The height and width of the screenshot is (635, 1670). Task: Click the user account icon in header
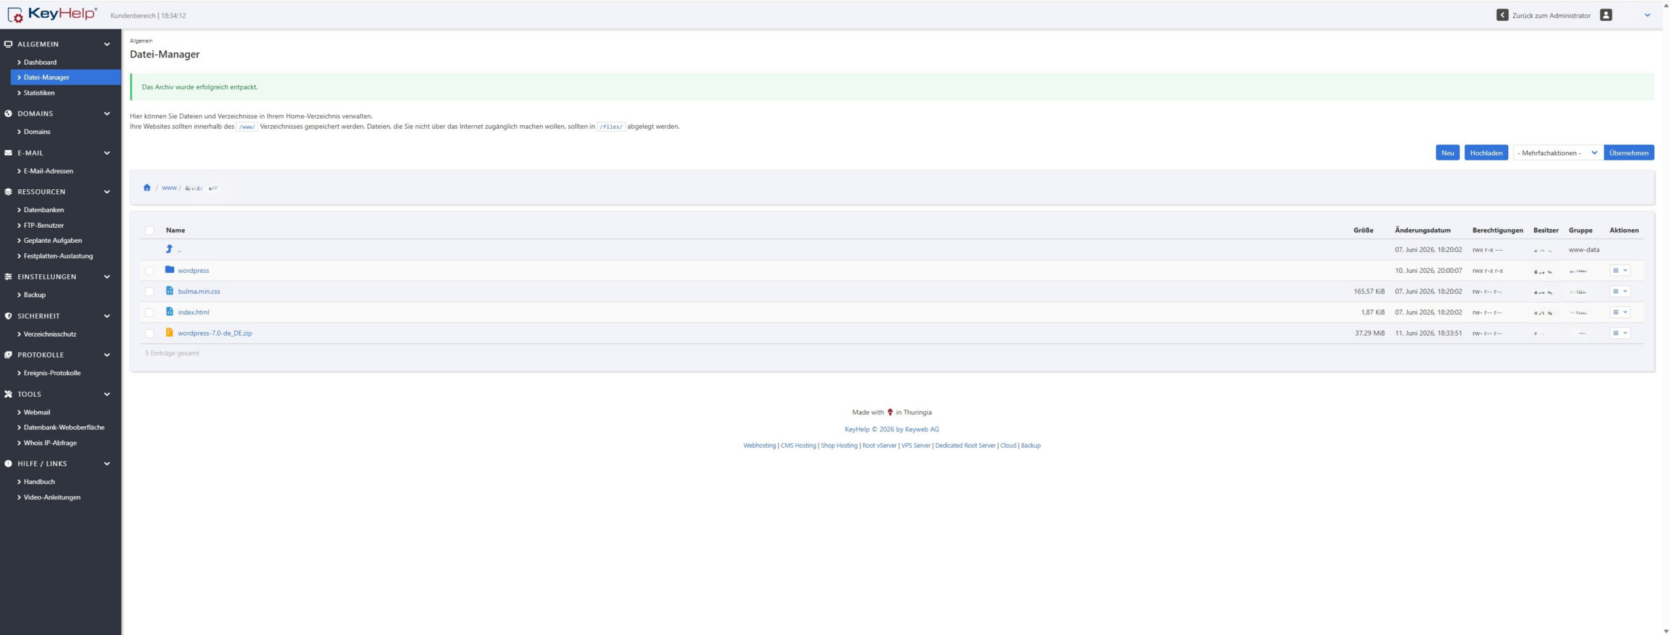click(1606, 15)
